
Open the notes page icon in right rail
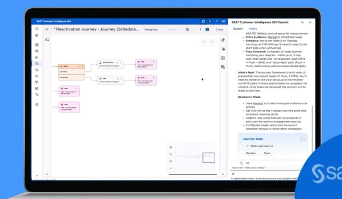223,58
